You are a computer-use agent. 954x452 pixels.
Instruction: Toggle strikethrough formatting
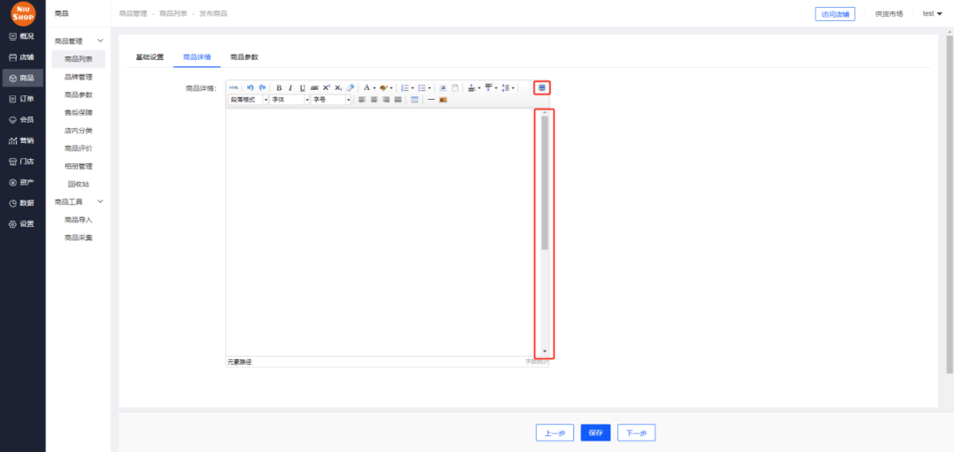click(x=314, y=87)
